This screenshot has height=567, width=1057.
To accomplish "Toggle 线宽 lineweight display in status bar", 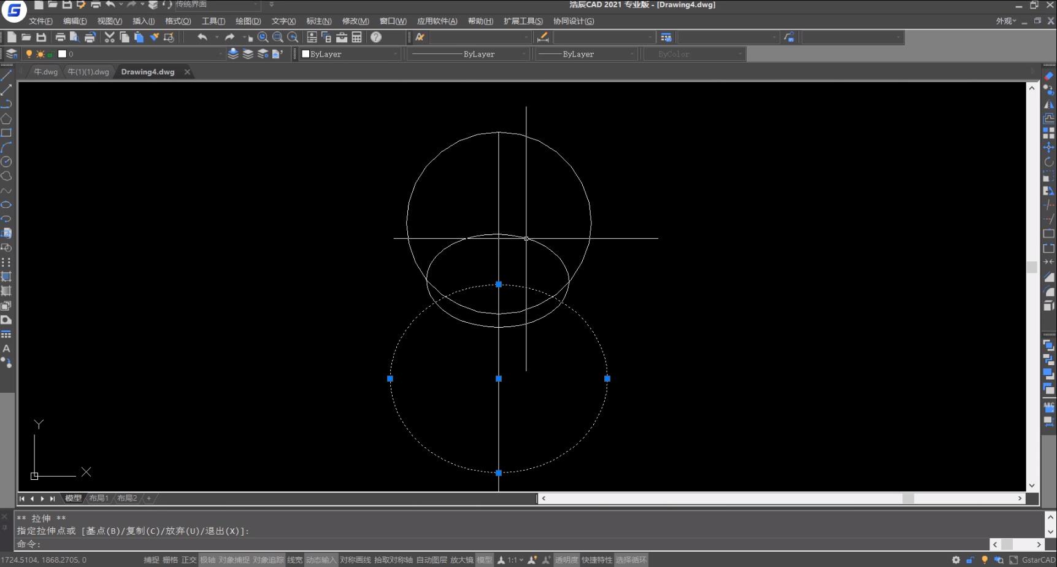I will click(295, 560).
